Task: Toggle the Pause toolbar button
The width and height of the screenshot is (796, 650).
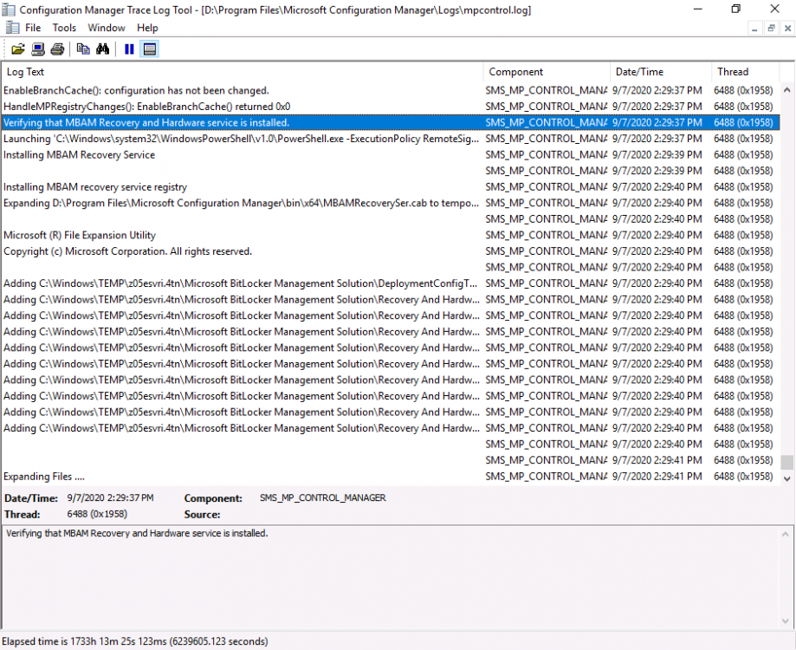Action: click(129, 49)
